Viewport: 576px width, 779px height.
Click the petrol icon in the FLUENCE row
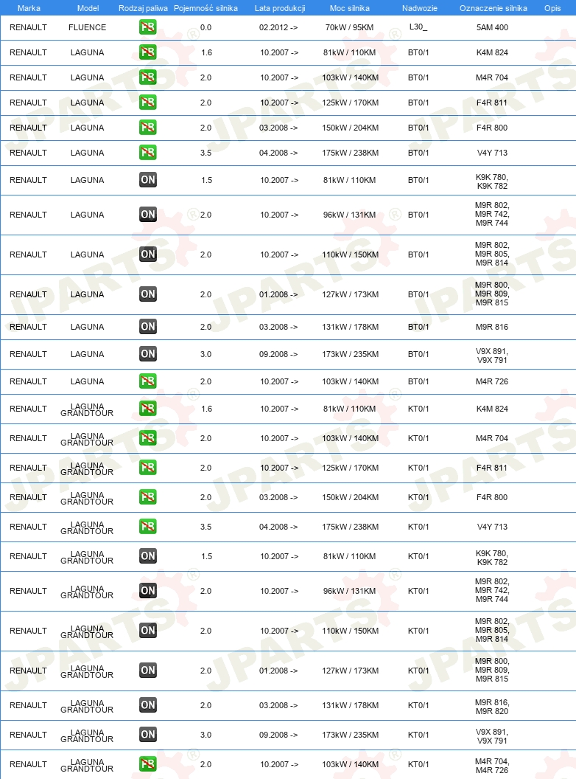(x=148, y=27)
